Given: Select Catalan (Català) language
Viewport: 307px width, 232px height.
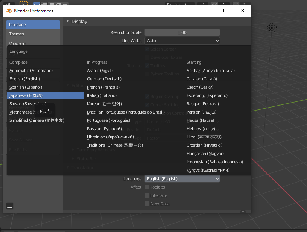Looking at the screenshot, I should click(202, 79).
